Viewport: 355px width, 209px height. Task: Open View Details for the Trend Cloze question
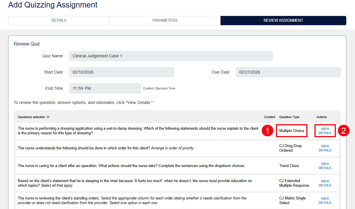(325, 166)
